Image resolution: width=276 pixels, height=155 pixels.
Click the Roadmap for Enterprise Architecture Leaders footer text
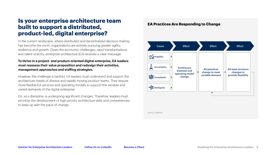click(225, 147)
